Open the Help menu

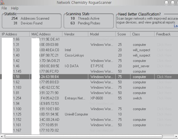tap(15, 8)
